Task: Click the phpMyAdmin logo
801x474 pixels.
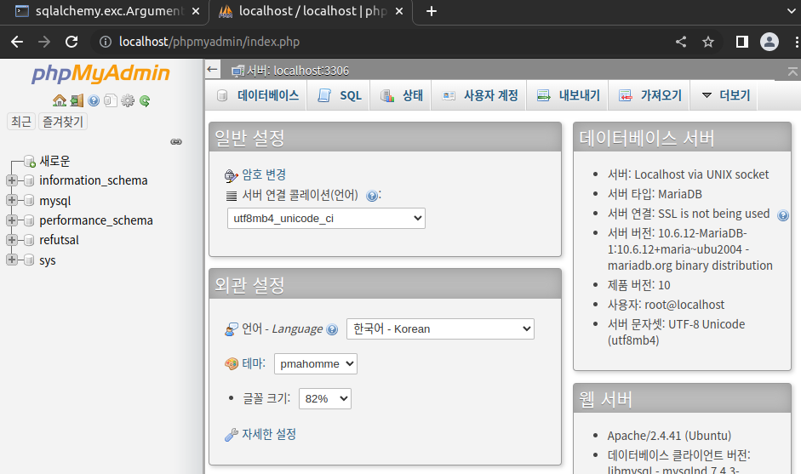Action: pos(100,73)
